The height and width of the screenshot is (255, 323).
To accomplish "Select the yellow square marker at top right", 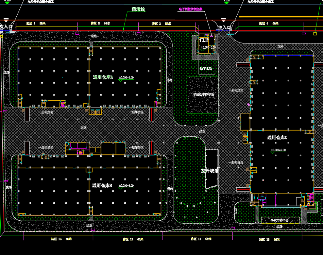I will (x=315, y=34).
